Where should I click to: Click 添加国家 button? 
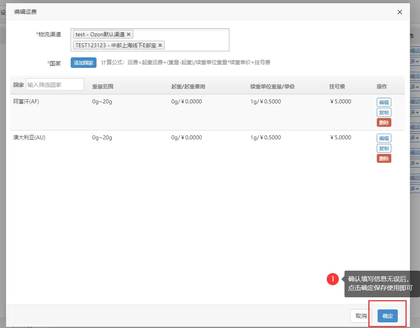(x=83, y=63)
